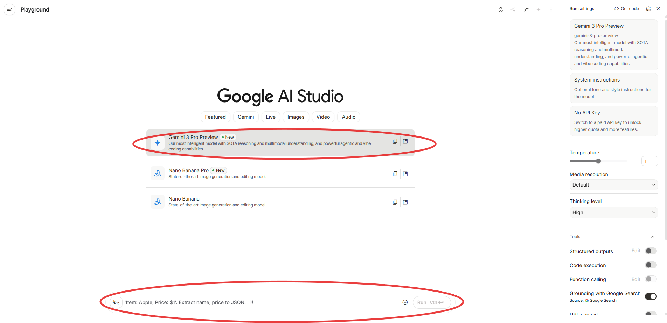Adjust the Temperature slider handle

[598, 161]
